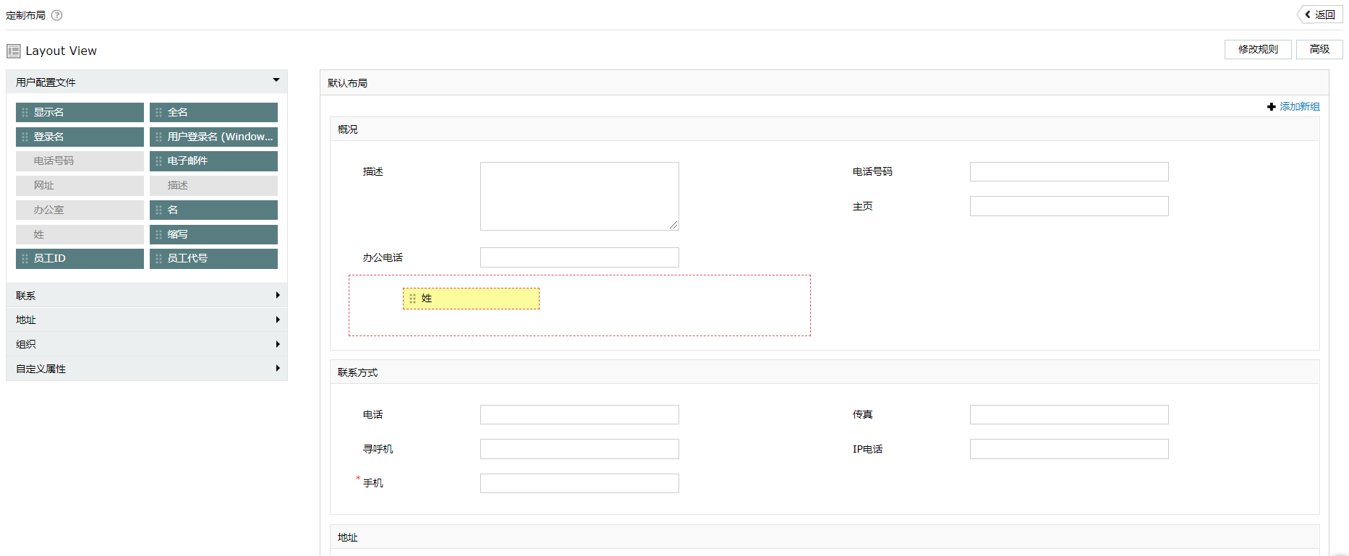Select the 全名 field tile
Image resolution: width=1349 pixels, height=556 pixels.
coord(214,113)
